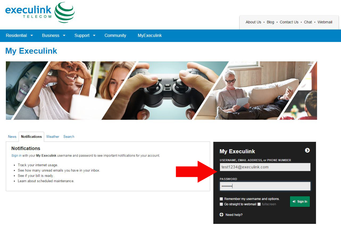This screenshot has width=341, height=226.
Task: Click the username email input field
Action: pyautogui.click(x=265, y=167)
